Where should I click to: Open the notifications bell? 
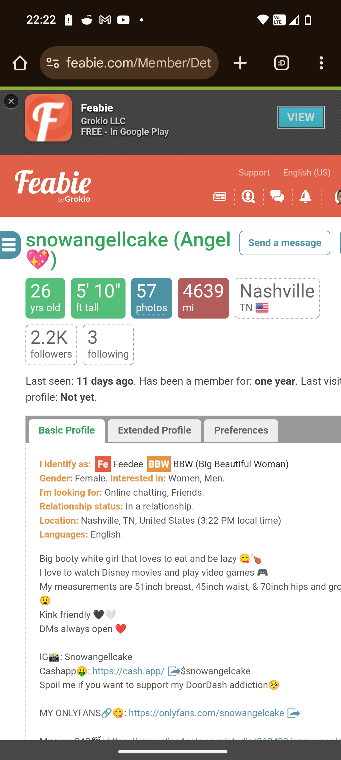pos(305,197)
